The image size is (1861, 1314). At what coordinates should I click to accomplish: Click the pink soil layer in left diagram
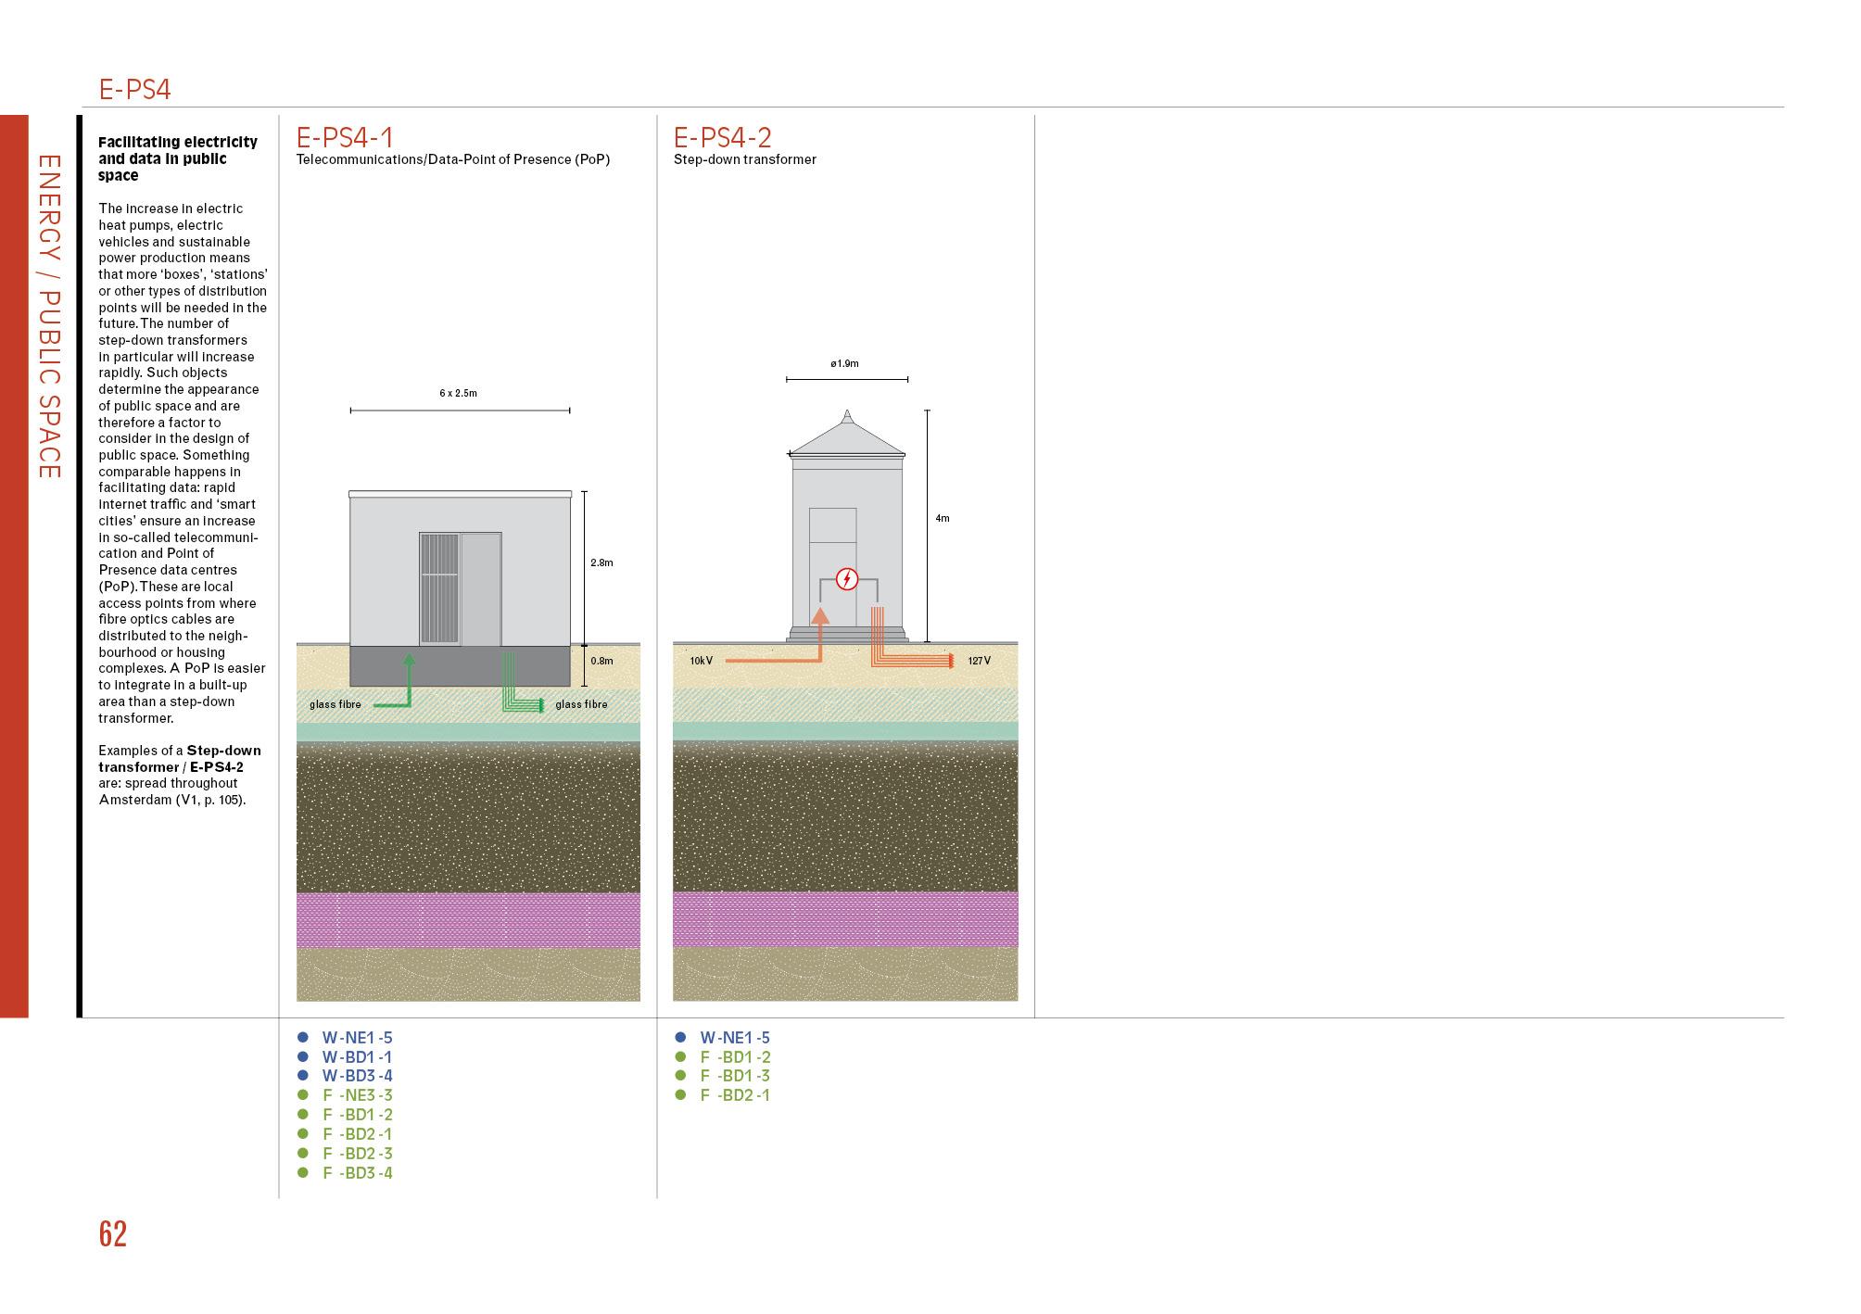pos(468,919)
